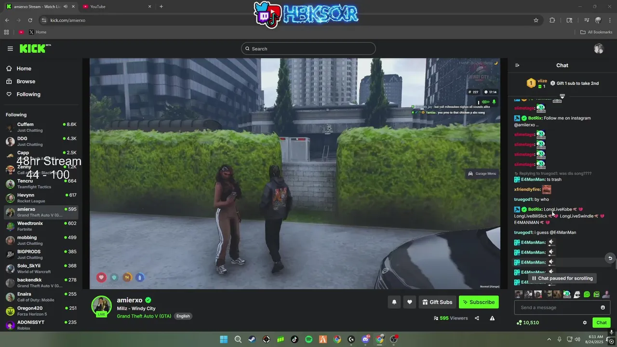Click username truegod1 on 'by who' message
This screenshot has width=617, height=347.
[x=523, y=200]
